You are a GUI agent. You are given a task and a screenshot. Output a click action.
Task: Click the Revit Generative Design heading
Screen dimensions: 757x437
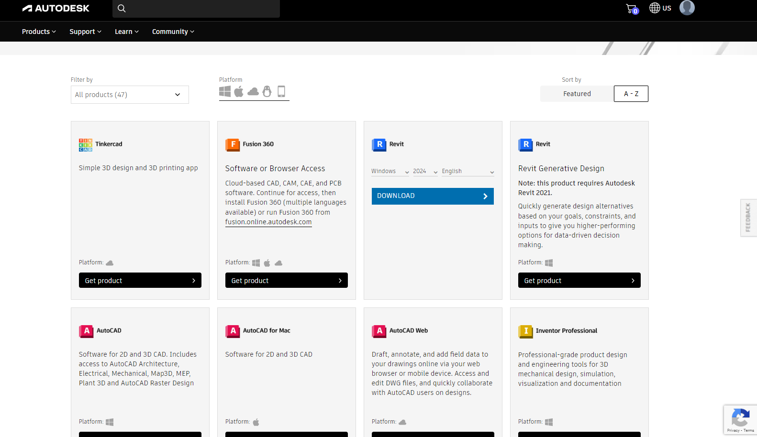click(x=561, y=168)
